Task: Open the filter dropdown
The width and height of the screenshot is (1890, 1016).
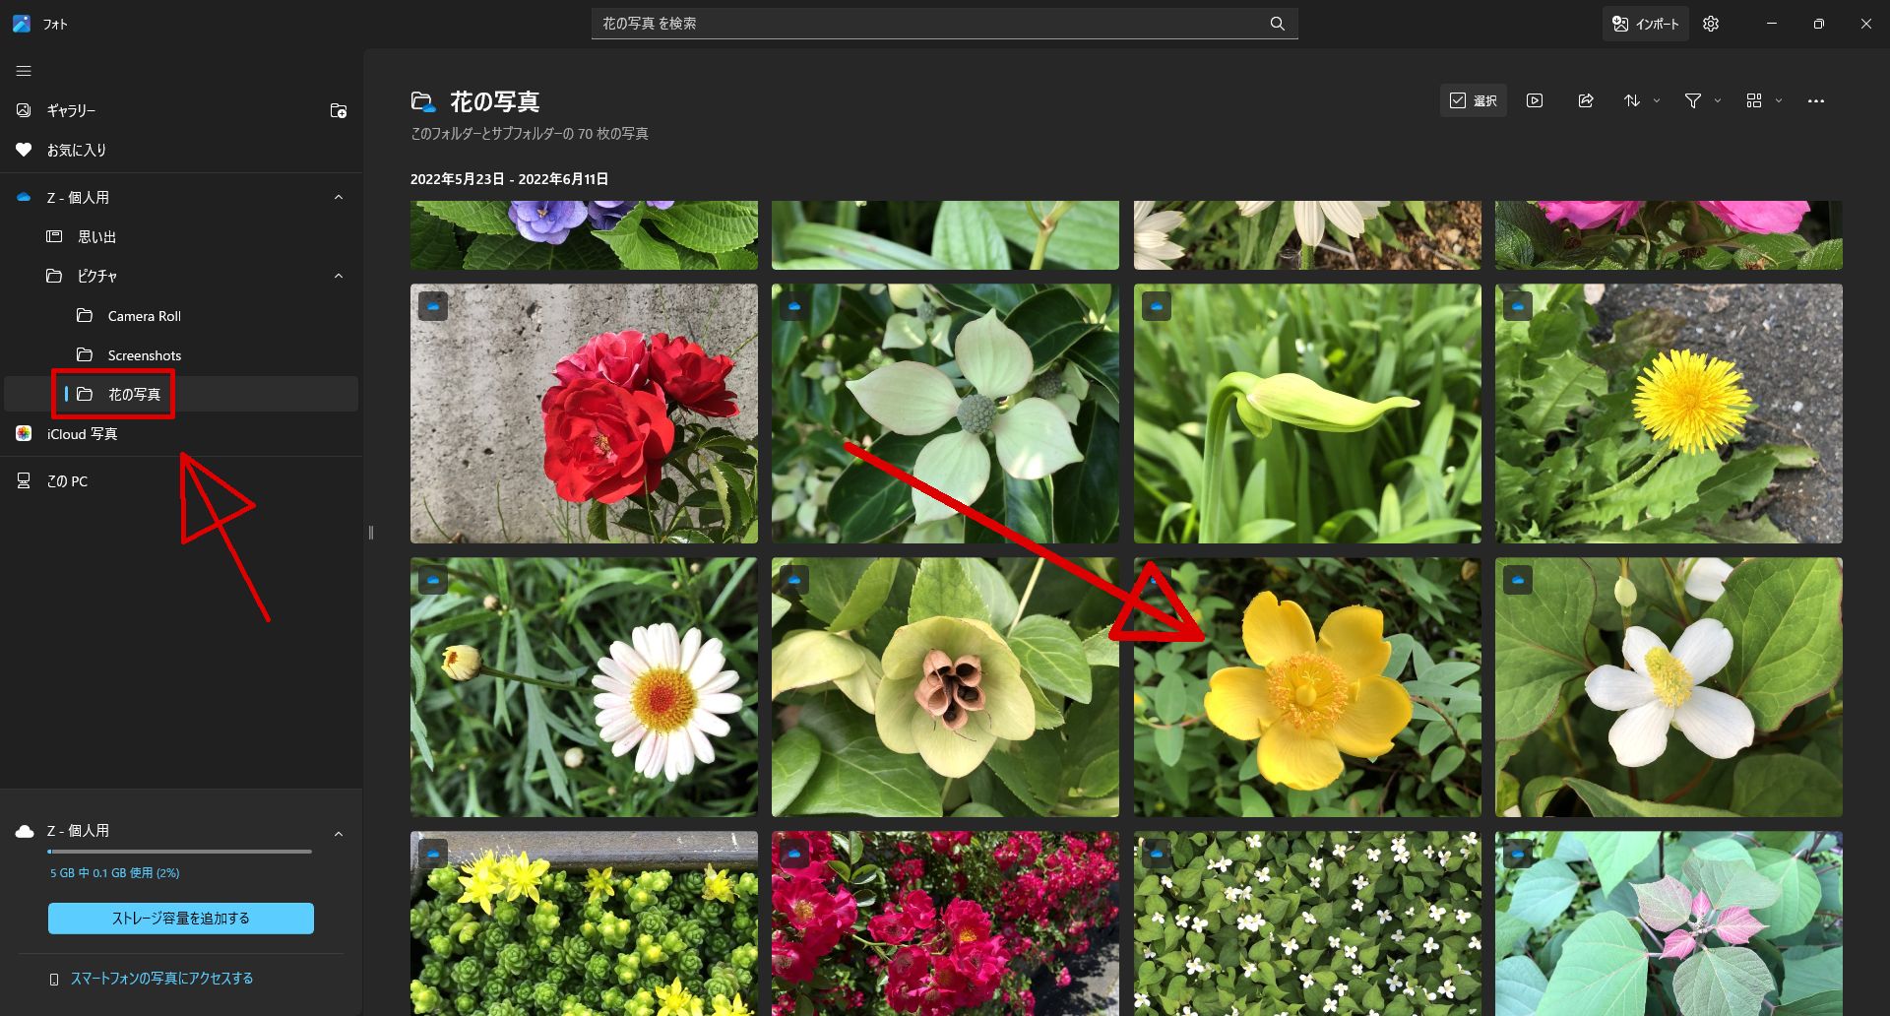Action: click(1702, 100)
